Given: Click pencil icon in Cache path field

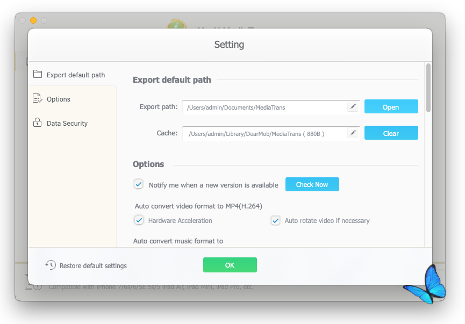Looking at the screenshot, I should pos(353,133).
